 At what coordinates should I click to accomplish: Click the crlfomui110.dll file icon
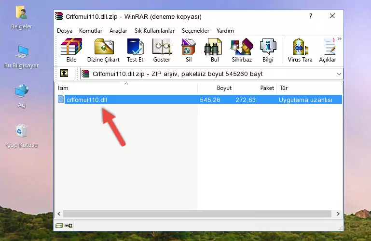point(61,99)
